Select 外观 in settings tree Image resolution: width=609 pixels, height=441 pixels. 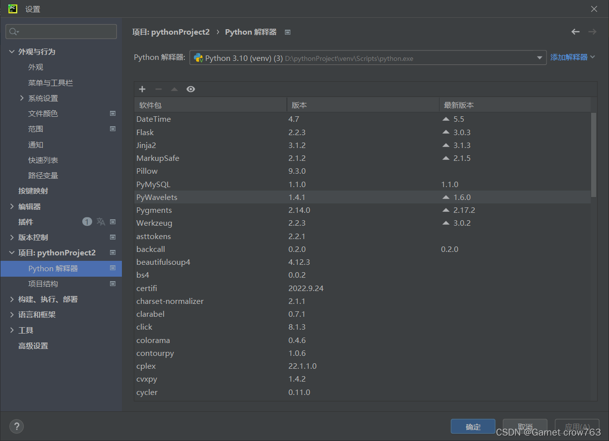(x=36, y=67)
